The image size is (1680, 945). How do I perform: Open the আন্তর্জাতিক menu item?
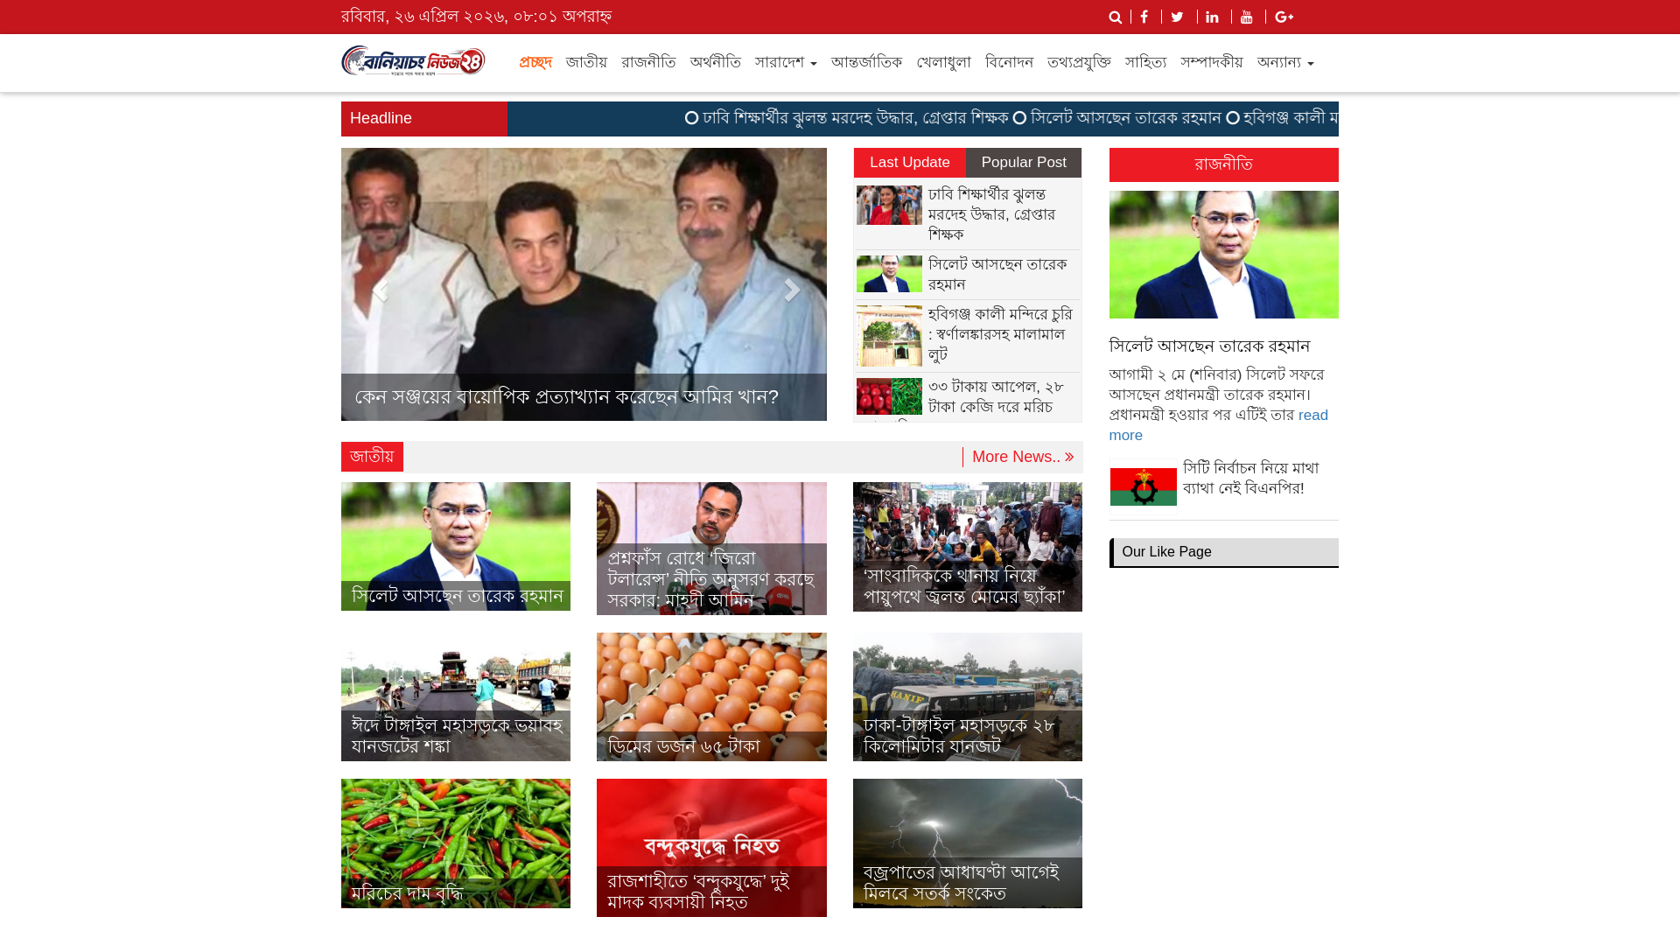coord(866,63)
